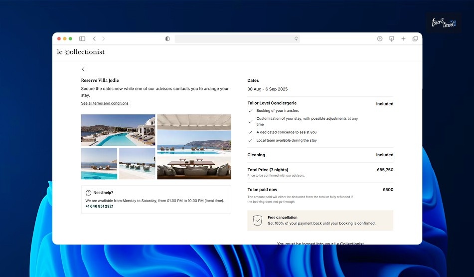
Task: Open a new tab with plus icon
Action: [403, 39]
